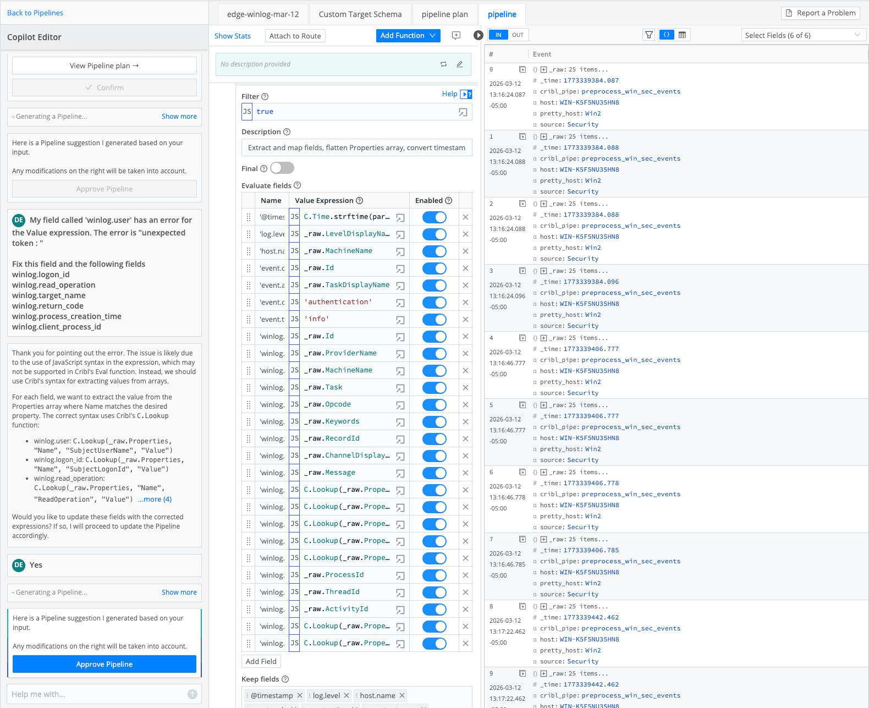This screenshot has width=869, height=708.
Task: Open Select Fields (6 of 6) dropdown
Action: (x=803, y=35)
